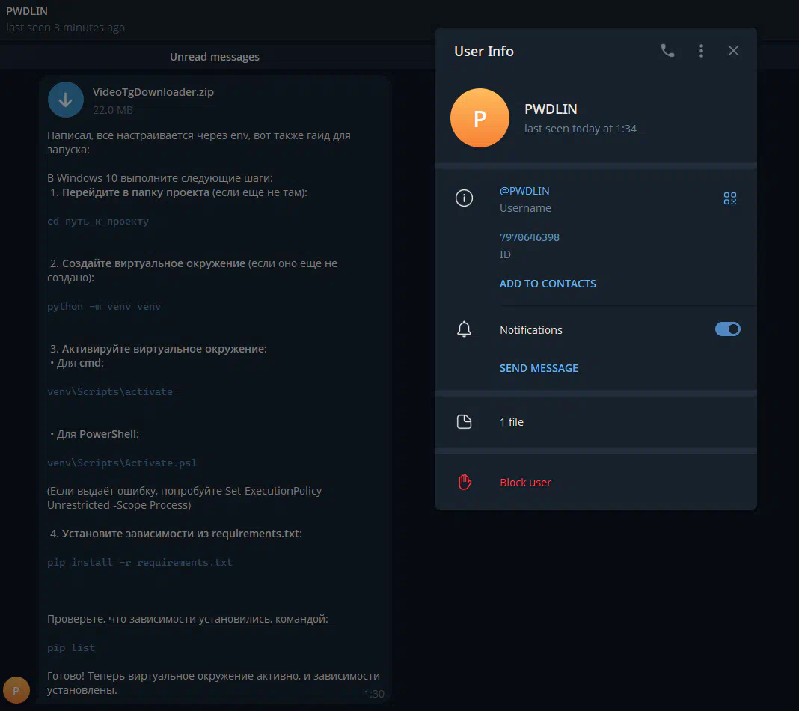Open the three-dot more options menu
799x711 pixels.
coord(701,51)
